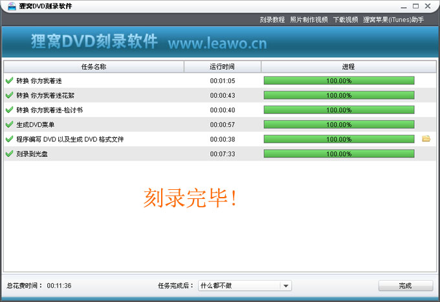Click the 刻录完毕! completion message
The image size is (440, 302).
point(190,198)
